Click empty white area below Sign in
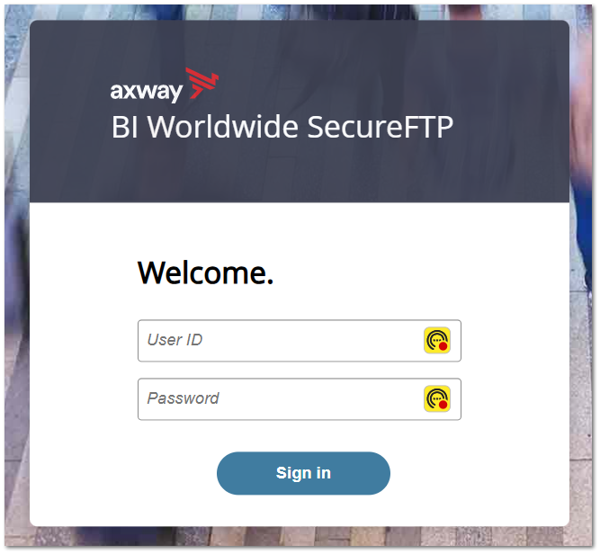Image resolution: width=600 pixels, height=554 pixels. click(x=300, y=511)
